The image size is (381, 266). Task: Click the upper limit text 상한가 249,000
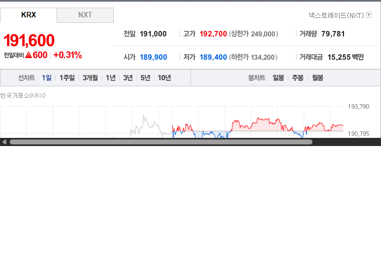253,34
